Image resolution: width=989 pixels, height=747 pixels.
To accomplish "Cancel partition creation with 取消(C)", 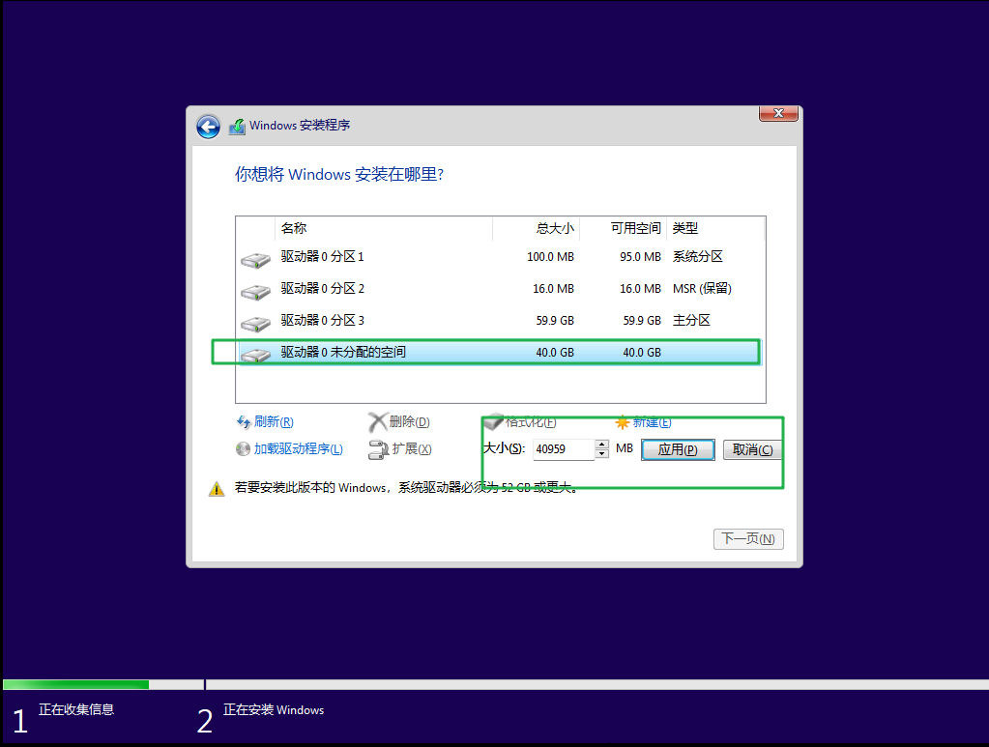I will [752, 449].
